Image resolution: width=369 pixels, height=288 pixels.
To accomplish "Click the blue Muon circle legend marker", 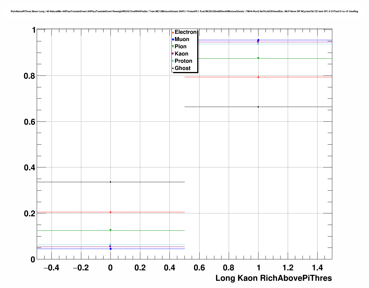I will pyautogui.click(x=173, y=40).
